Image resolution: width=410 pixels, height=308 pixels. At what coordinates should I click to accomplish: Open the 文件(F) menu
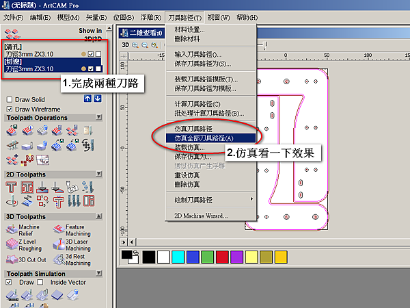(x=13, y=18)
